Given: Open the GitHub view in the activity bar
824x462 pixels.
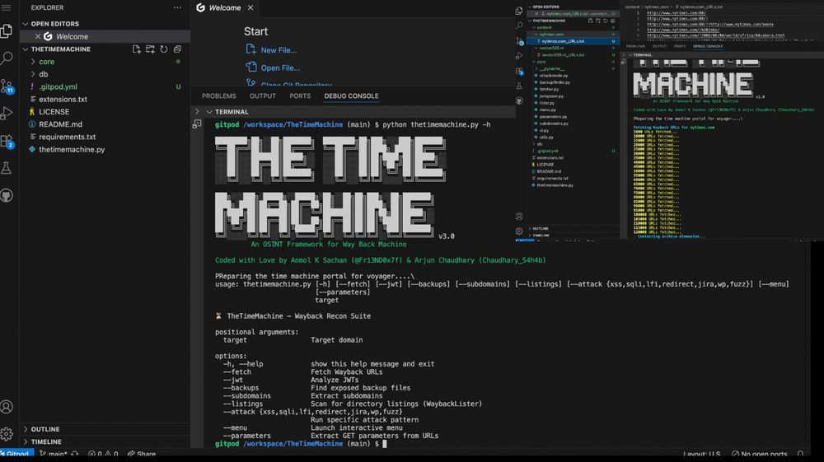Looking at the screenshot, I should click(7, 196).
